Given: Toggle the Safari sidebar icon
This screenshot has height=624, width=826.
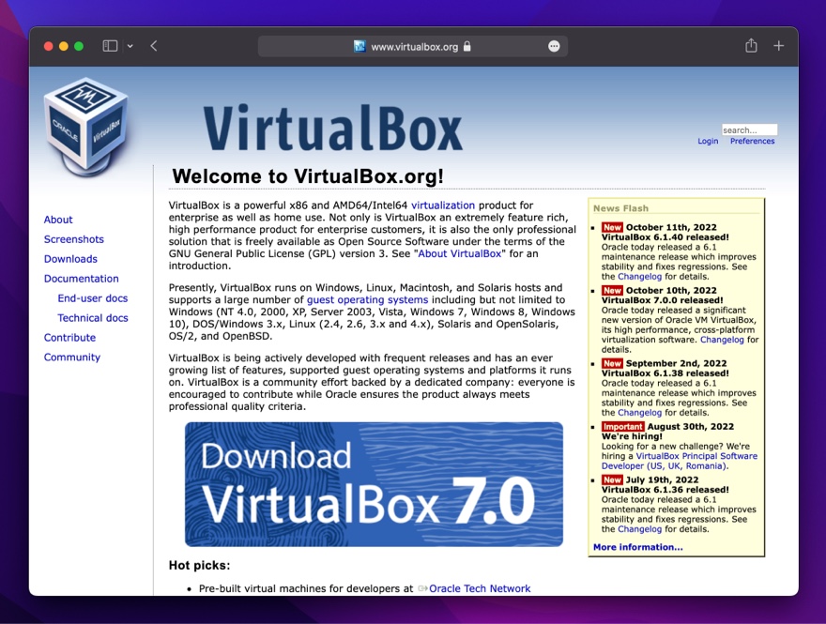Looking at the screenshot, I should point(109,45).
